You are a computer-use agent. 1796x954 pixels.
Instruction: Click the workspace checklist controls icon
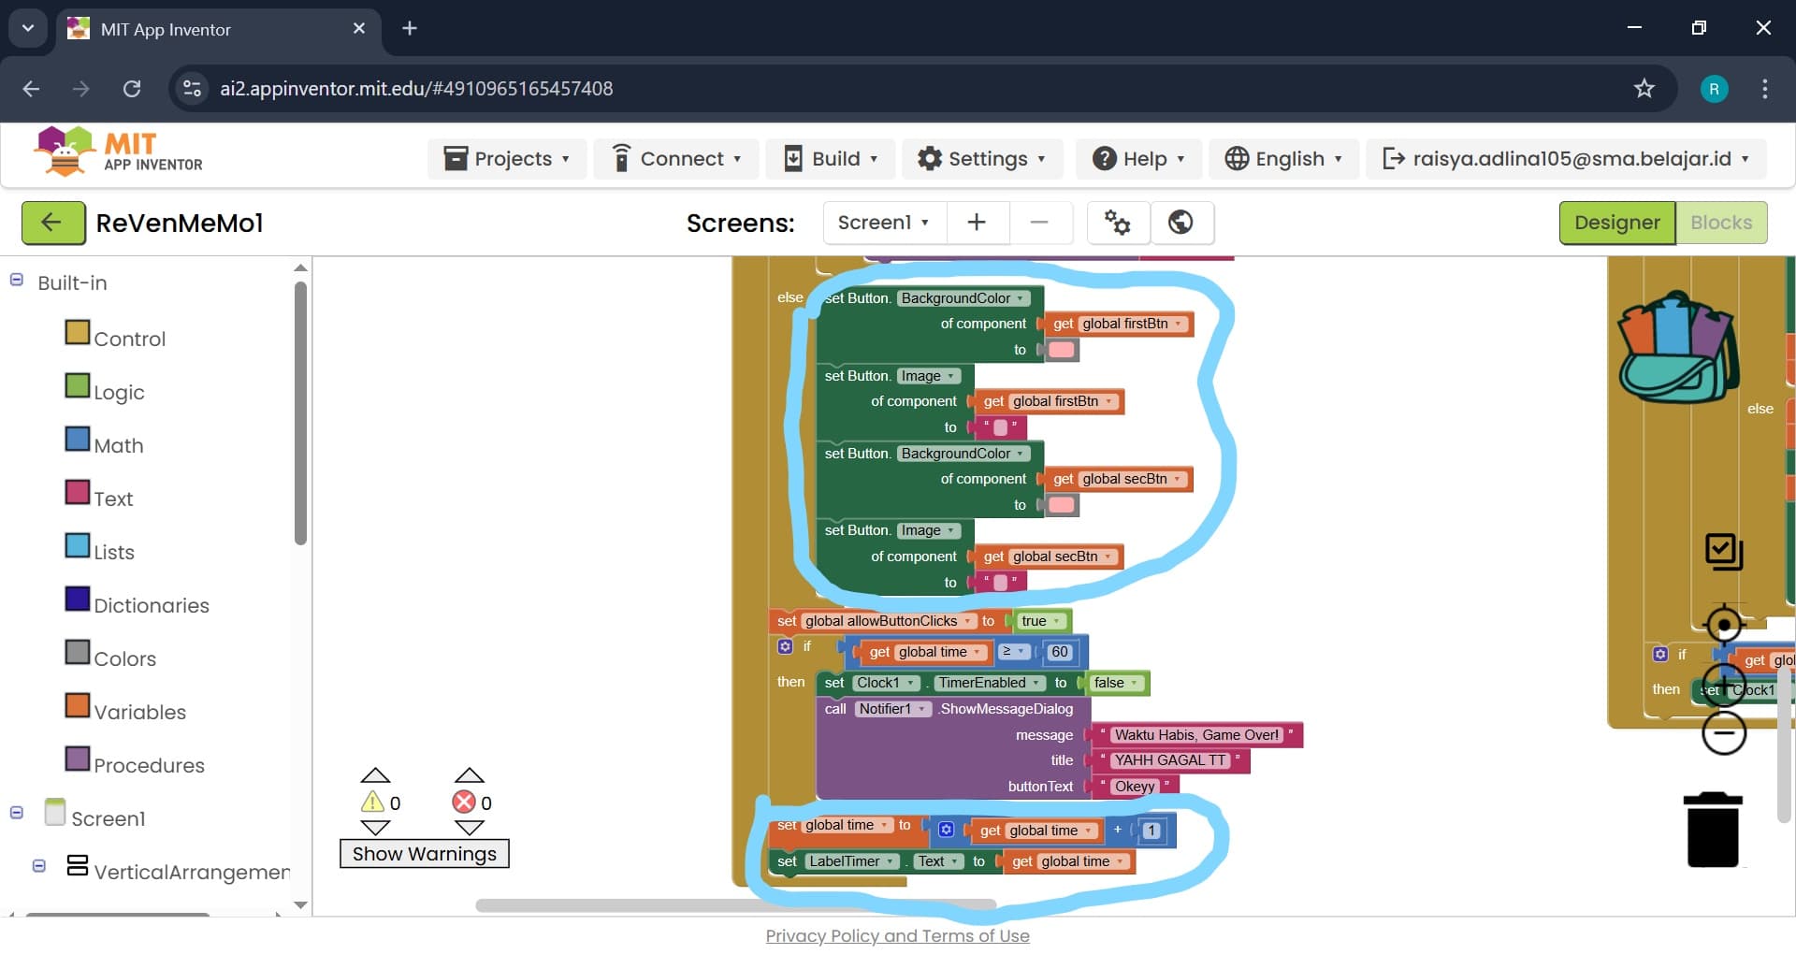1724,552
